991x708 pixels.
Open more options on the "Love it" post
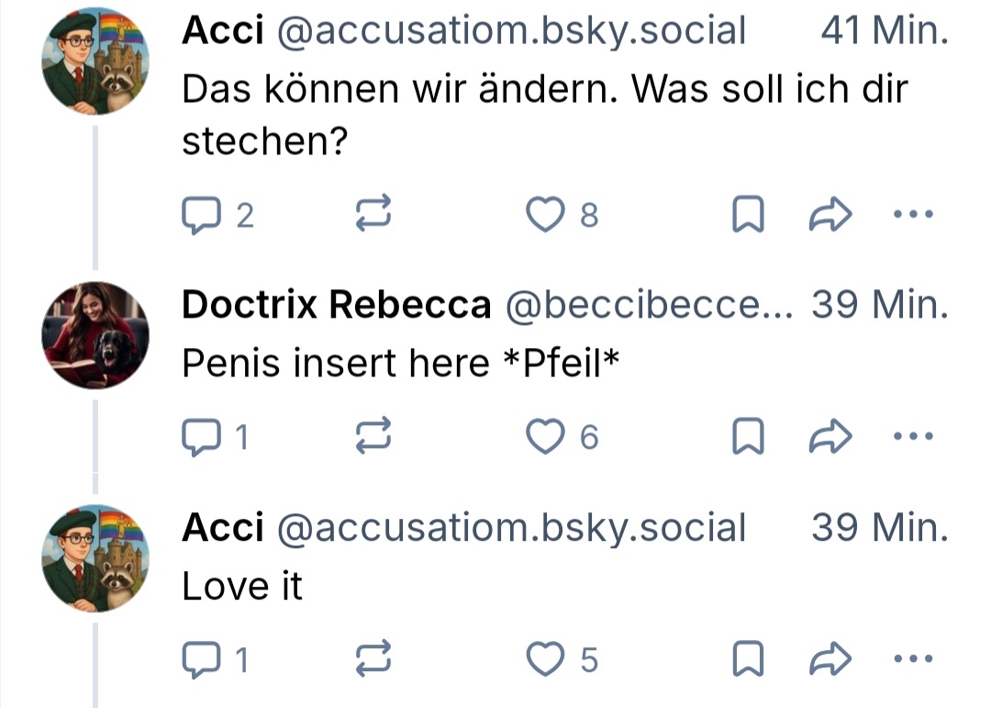pyautogui.click(x=912, y=659)
